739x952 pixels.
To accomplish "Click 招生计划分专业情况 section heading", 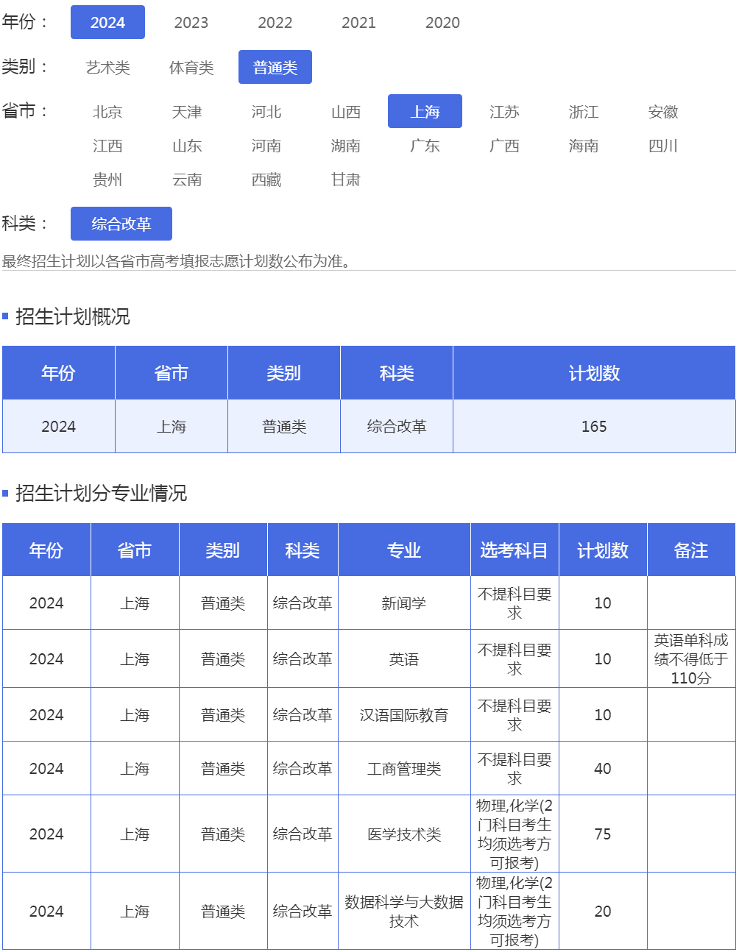I will point(101,493).
